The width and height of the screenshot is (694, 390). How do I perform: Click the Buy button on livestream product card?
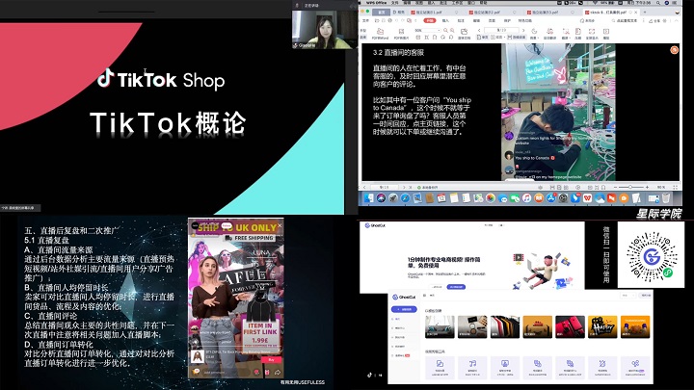coord(271,360)
